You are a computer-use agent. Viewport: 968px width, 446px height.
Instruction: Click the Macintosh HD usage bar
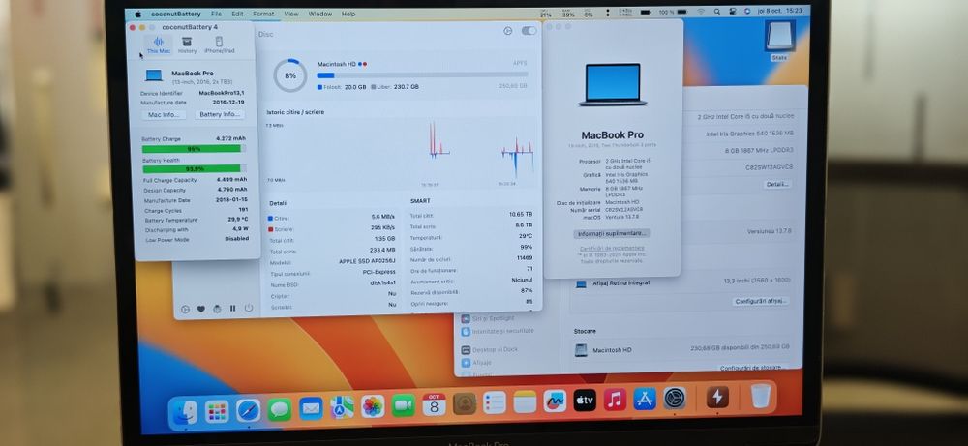[x=422, y=75]
